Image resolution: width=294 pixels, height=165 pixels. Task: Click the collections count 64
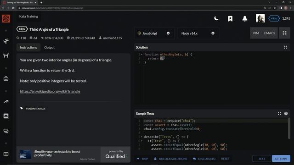(34, 38)
